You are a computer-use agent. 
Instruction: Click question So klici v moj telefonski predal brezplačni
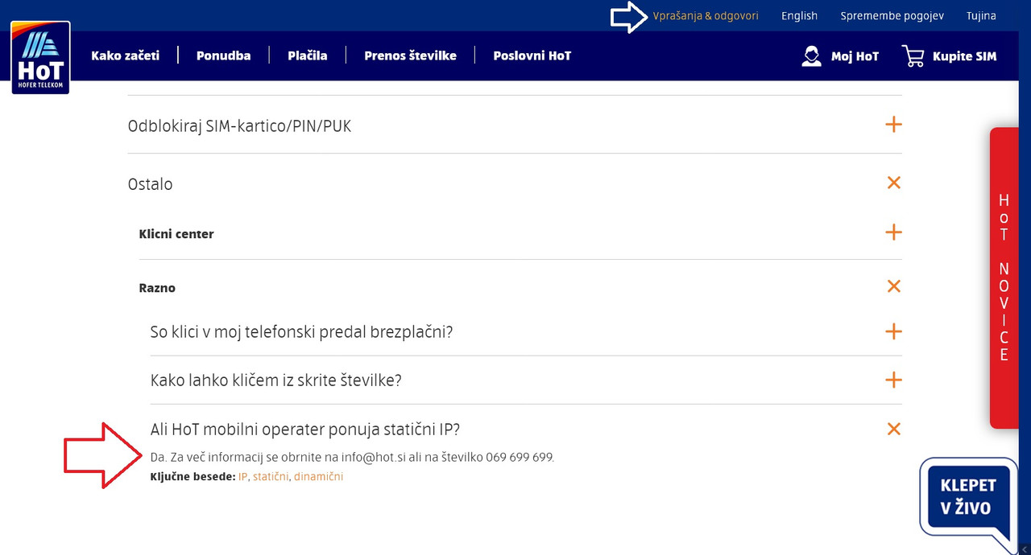tap(301, 331)
